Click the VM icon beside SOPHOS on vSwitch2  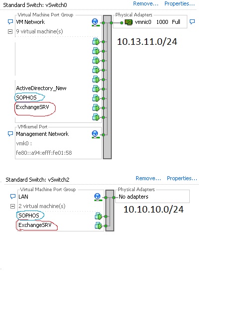coord(98,216)
